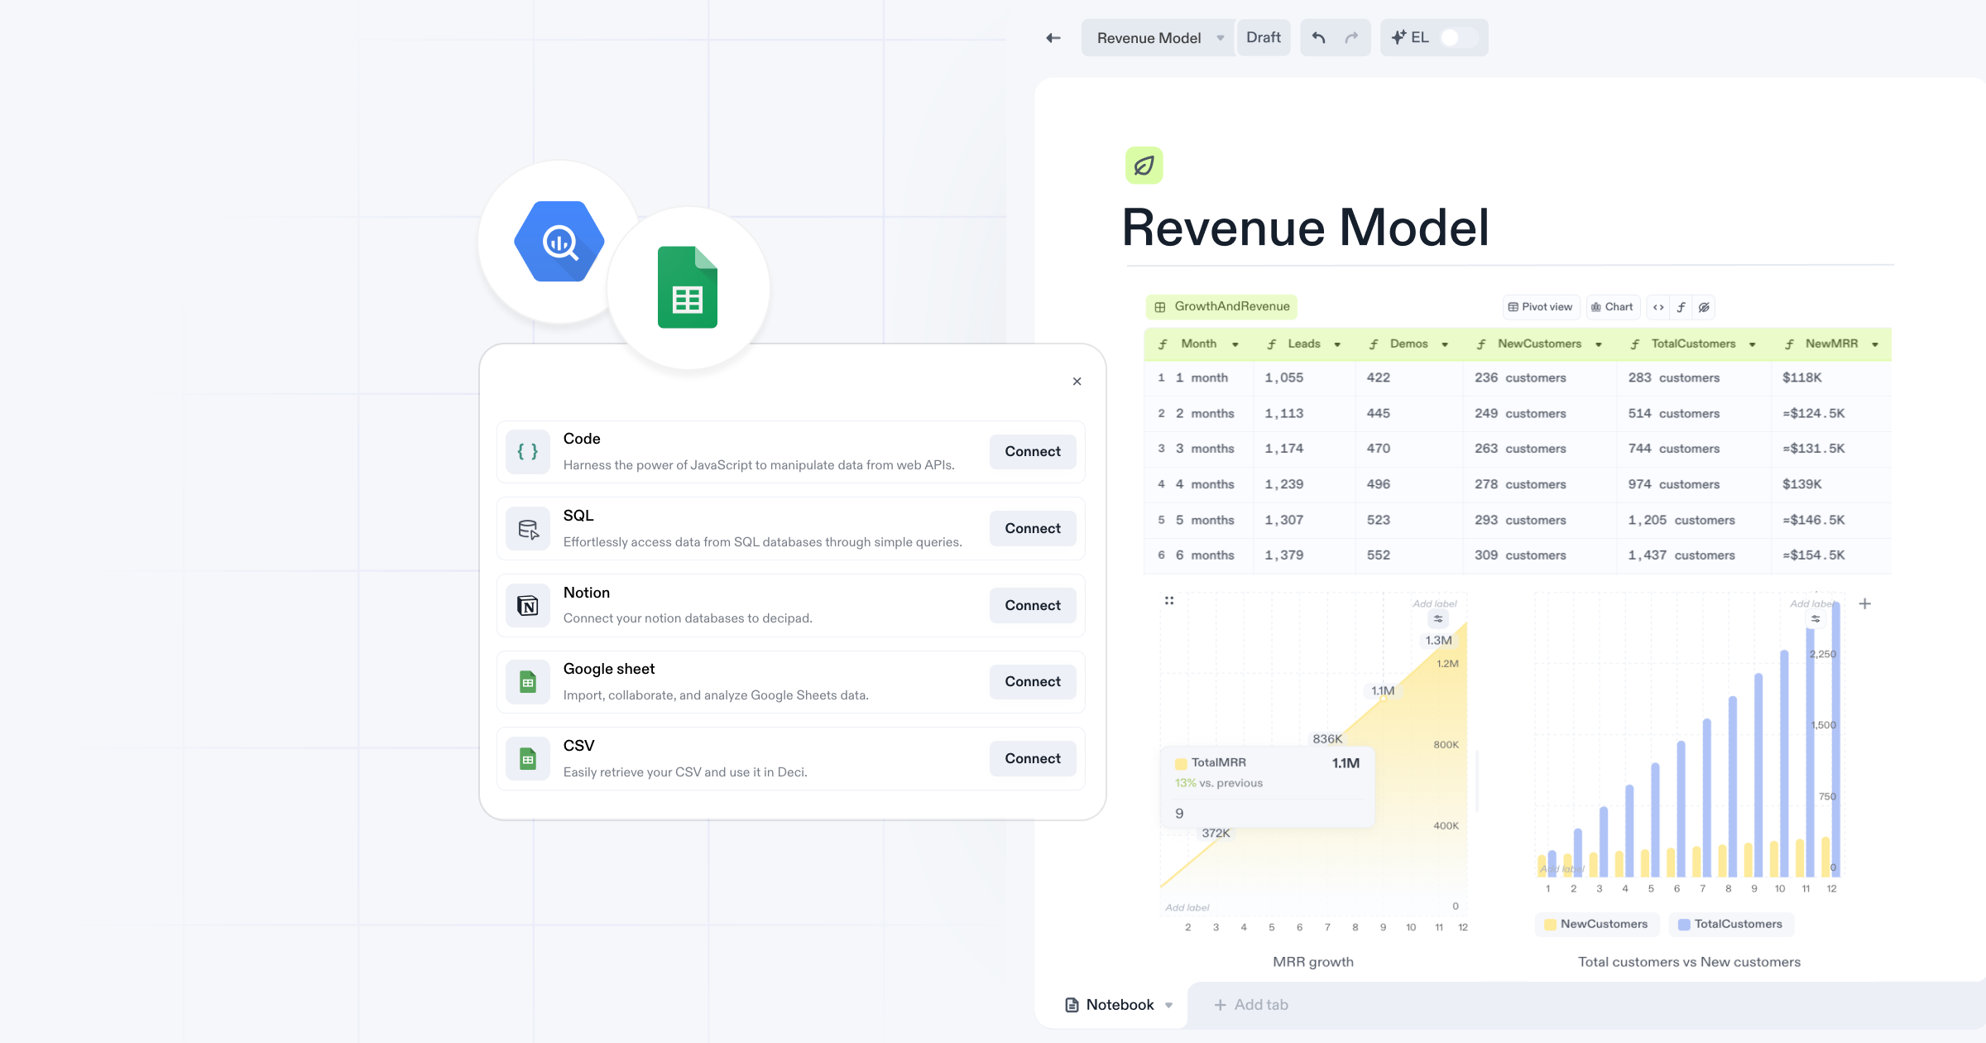Image resolution: width=1986 pixels, height=1043 pixels.
Task: Open the Revenue Model dropdown
Action: (1221, 38)
